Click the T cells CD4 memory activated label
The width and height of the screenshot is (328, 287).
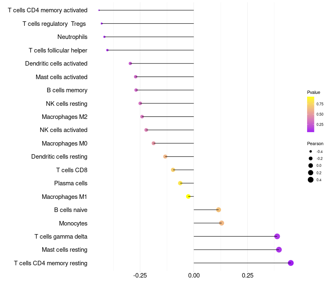point(48,10)
